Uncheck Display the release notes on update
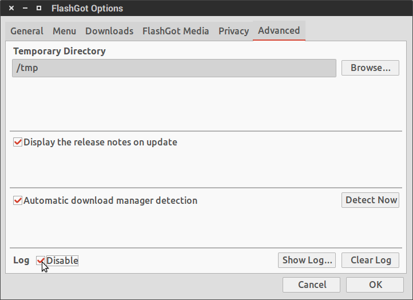This screenshot has height=300, width=413. coord(18,142)
